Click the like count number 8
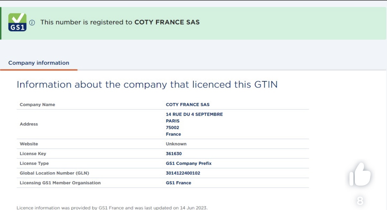 tap(360, 201)
